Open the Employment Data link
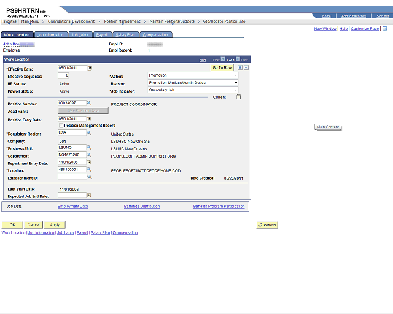393x314 pixels. click(x=72, y=206)
